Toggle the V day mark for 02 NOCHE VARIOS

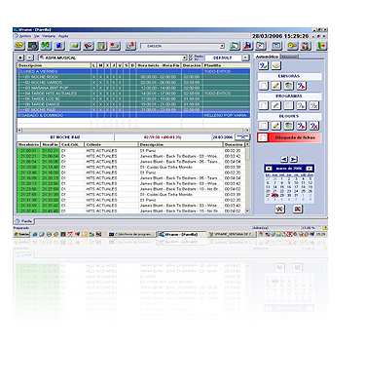(x=120, y=83)
